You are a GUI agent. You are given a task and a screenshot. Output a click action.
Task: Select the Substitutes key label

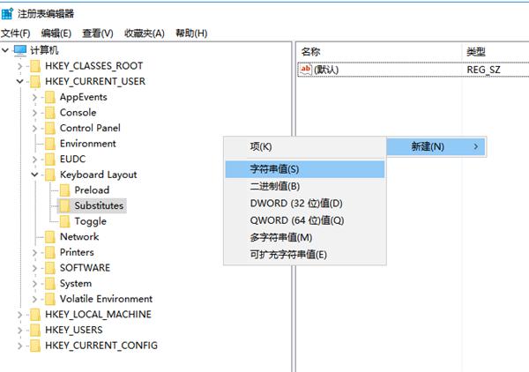pyautogui.click(x=99, y=205)
